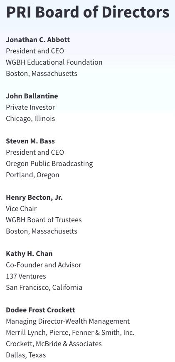Click Portland, Oregon location text

(x=32, y=175)
